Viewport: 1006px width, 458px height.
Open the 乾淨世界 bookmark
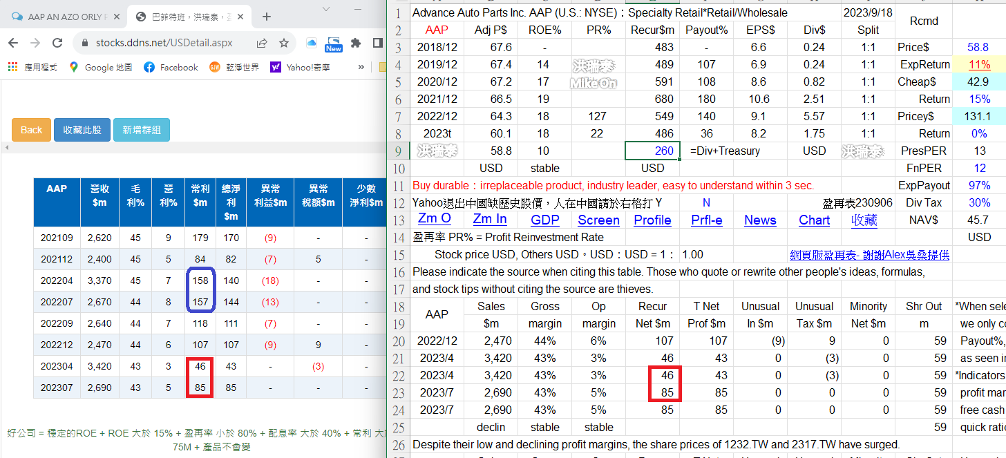(x=234, y=67)
